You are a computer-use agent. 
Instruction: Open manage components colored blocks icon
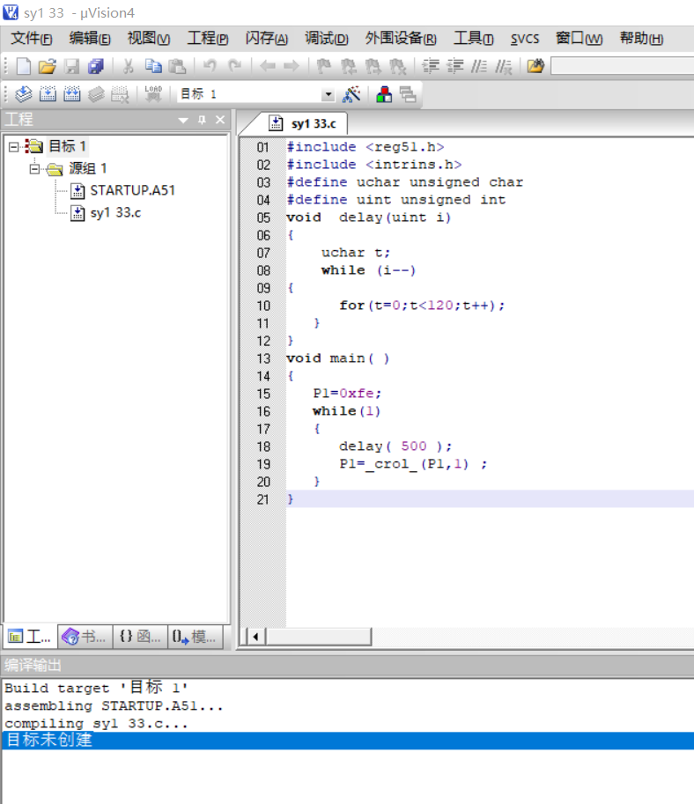pyautogui.click(x=384, y=94)
